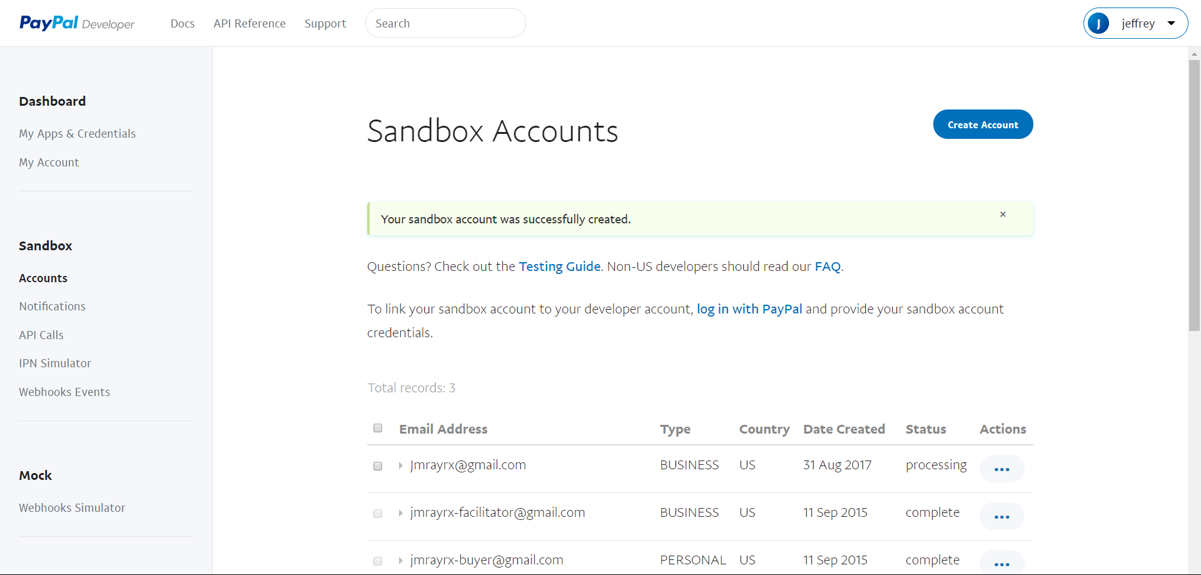
Task: Click the page vertical scrollbar thumb
Action: pos(1193,194)
